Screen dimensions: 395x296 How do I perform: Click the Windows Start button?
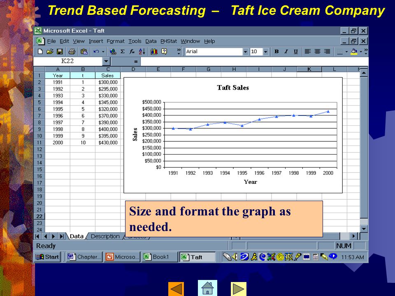point(47,257)
